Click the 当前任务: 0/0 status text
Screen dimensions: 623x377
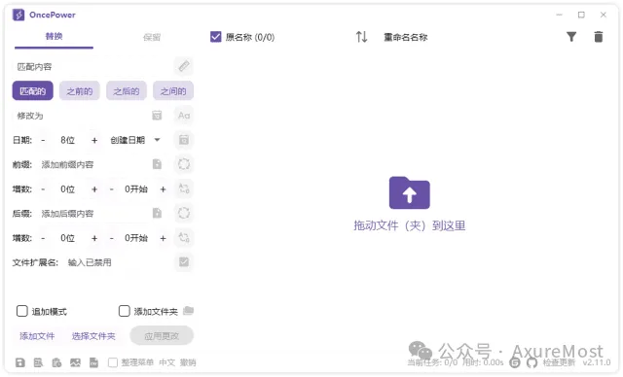click(x=432, y=362)
